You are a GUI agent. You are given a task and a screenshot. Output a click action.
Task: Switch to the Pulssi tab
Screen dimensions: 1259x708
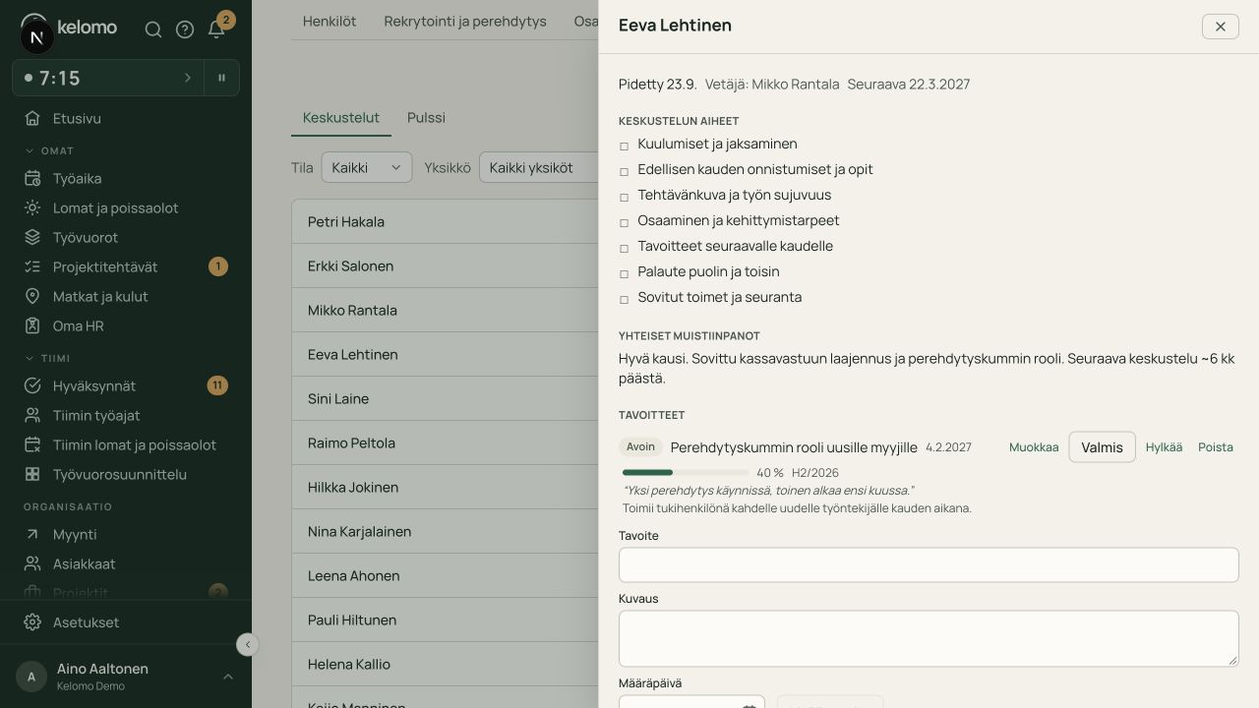pyautogui.click(x=426, y=117)
